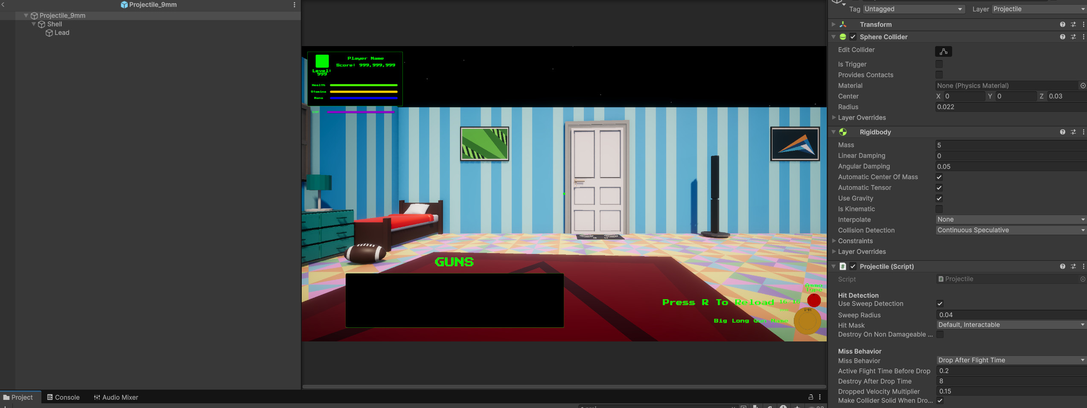Open the Hit Mask dropdown
The image size is (1087, 408).
[x=1011, y=325]
